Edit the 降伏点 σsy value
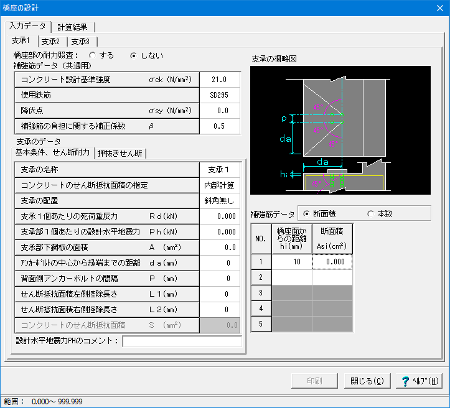 pos(220,110)
